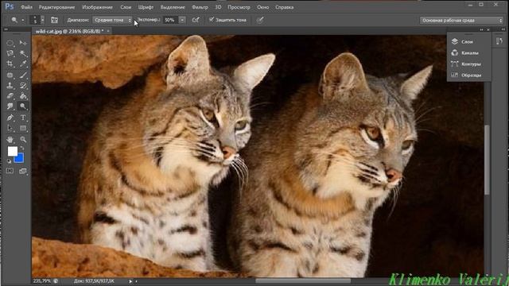Select the Zoom tool in toolbox

click(23, 140)
